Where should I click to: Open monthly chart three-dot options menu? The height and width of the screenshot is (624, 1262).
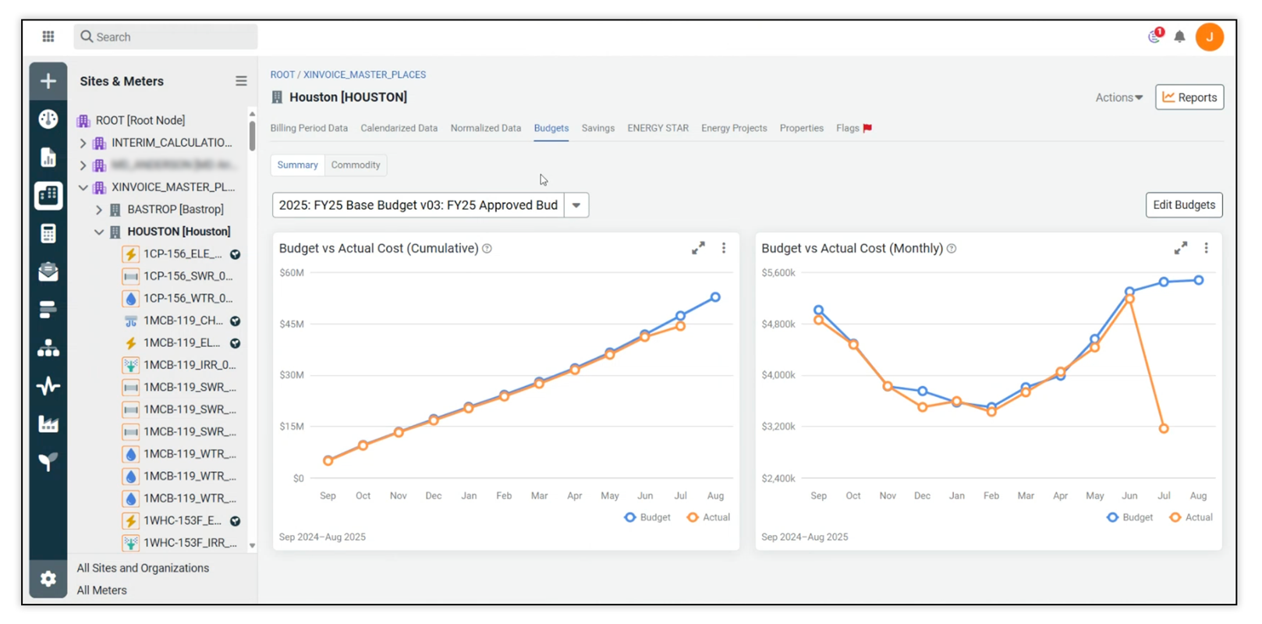pos(1206,248)
